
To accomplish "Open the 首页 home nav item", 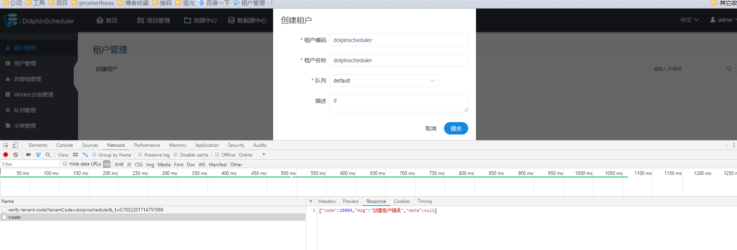I will 107,20.
